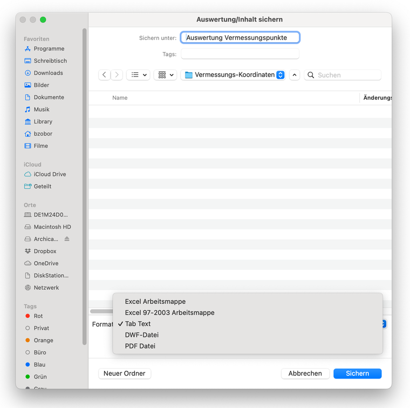Click the green zoom window button
Image resolution: width=410 pixels, height=408 pixels.
coord(43,19)
